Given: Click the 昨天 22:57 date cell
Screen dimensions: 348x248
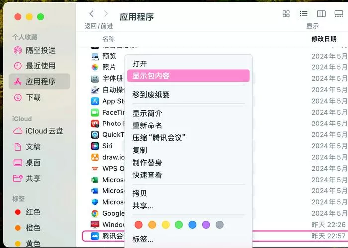Looking at the screenshot, I should (x=328, y=236).
